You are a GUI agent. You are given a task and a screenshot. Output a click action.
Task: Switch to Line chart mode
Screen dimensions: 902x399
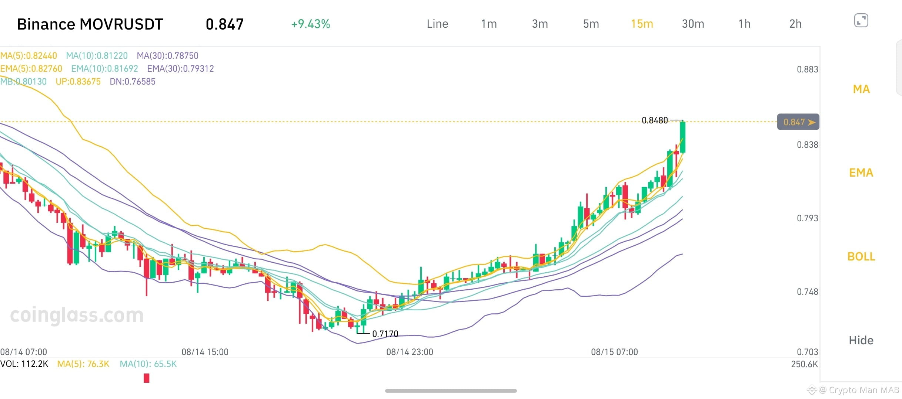coord(437,24)
